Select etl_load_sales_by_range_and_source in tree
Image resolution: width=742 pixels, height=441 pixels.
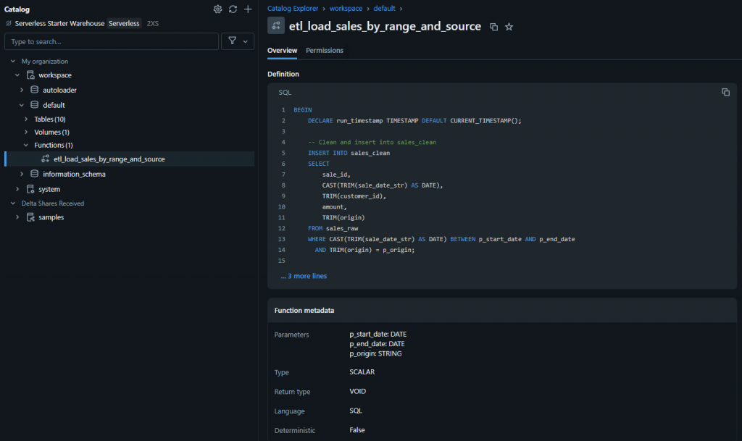click(109, 159)
